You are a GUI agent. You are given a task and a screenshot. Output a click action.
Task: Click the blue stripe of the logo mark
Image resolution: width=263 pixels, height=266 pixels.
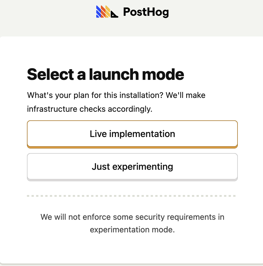[x=99, y=11]
